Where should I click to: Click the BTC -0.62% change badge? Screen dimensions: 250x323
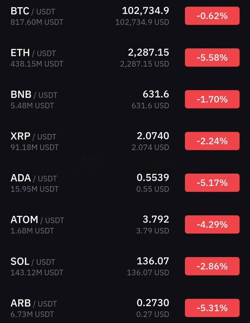click(x=212, y=16)
